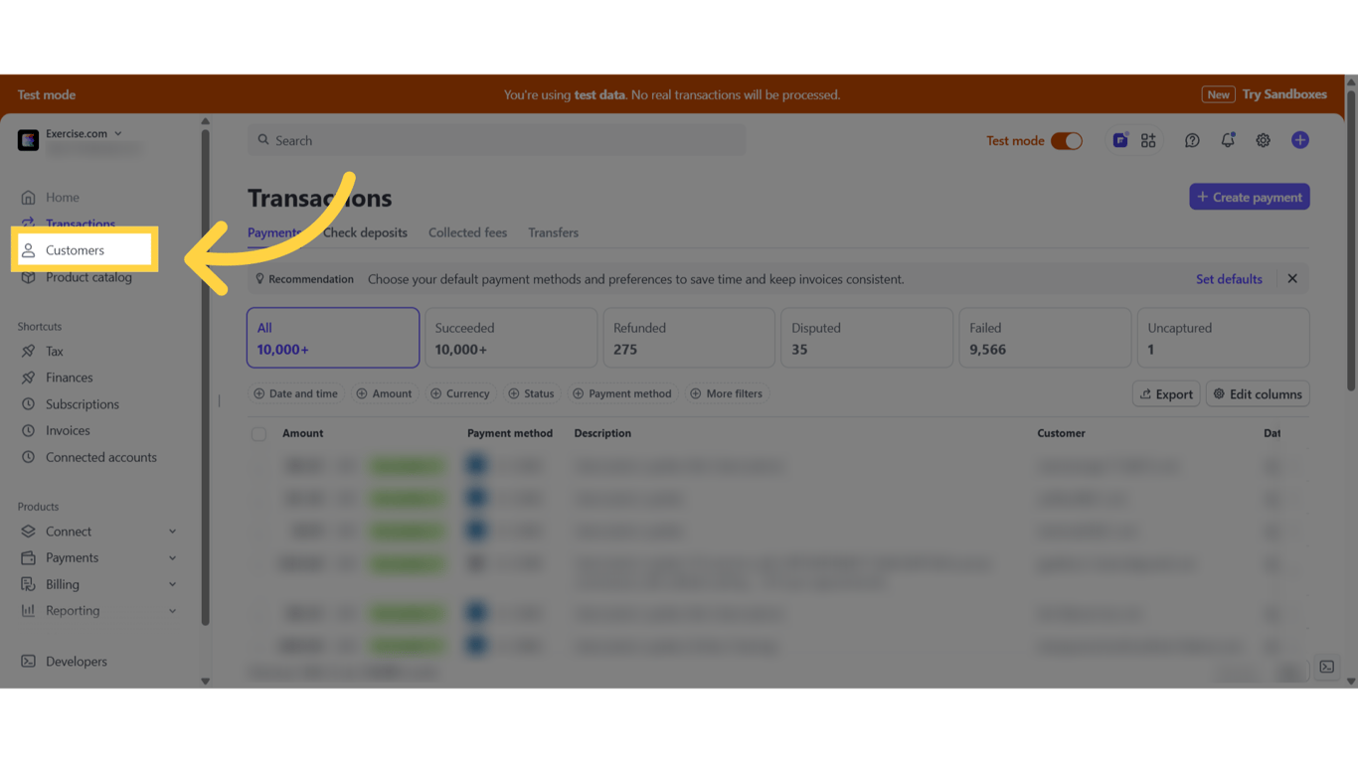Check the first transaction row's checkbox
Screen dimensions: 1358x763
(x=258, y=465)
